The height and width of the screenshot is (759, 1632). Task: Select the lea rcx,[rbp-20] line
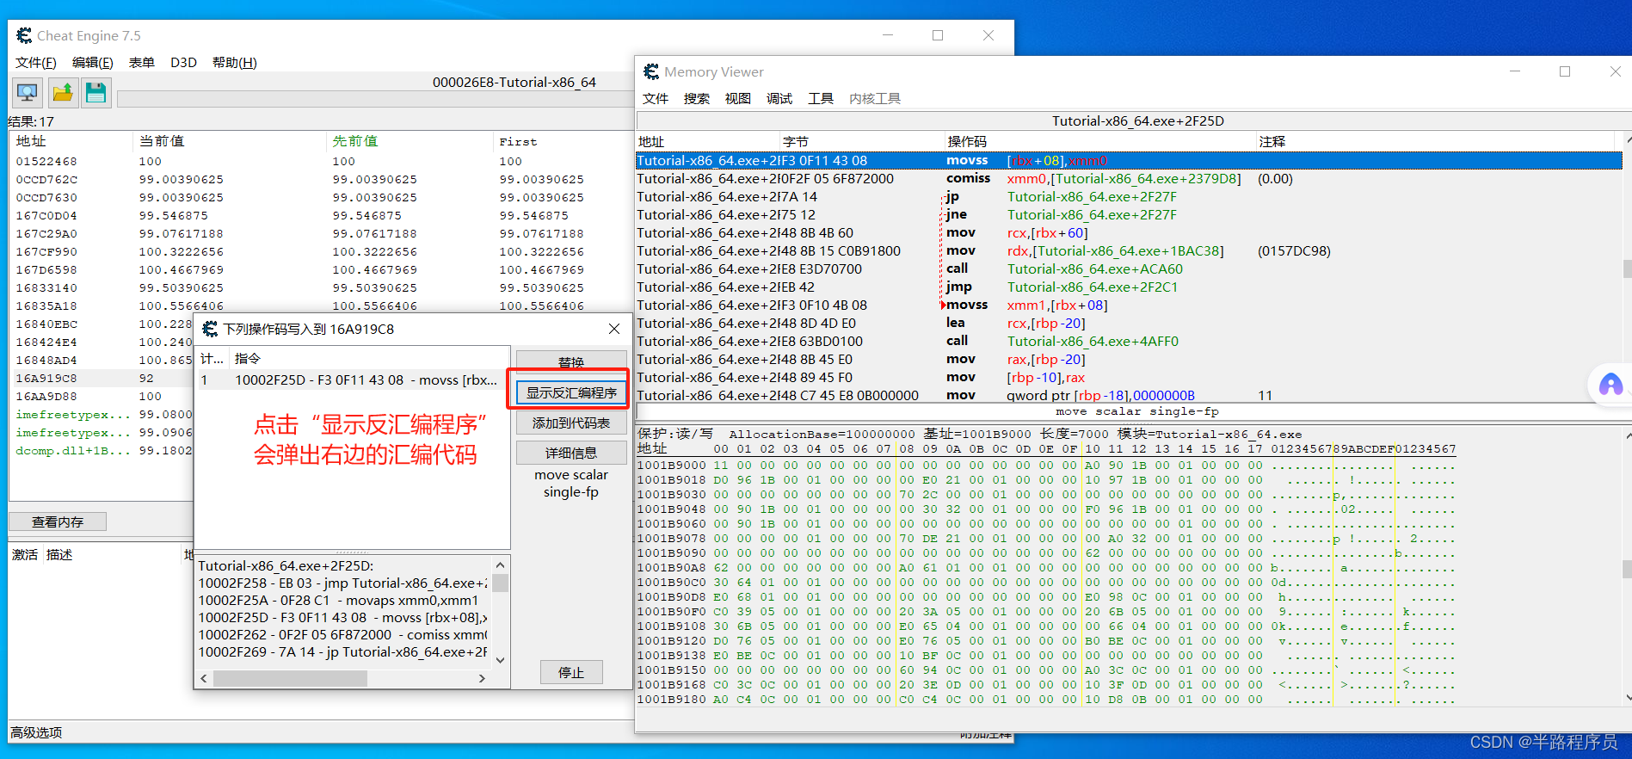[x=1129, y=323]
